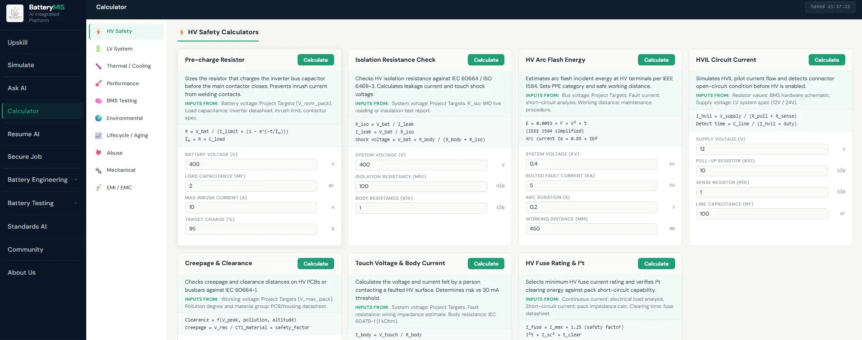Select the BMS Testing category
The image size is (862, 340).
(x=126, y=101)
